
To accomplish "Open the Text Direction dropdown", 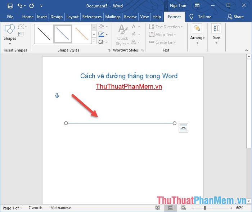I will click(166, 27).
